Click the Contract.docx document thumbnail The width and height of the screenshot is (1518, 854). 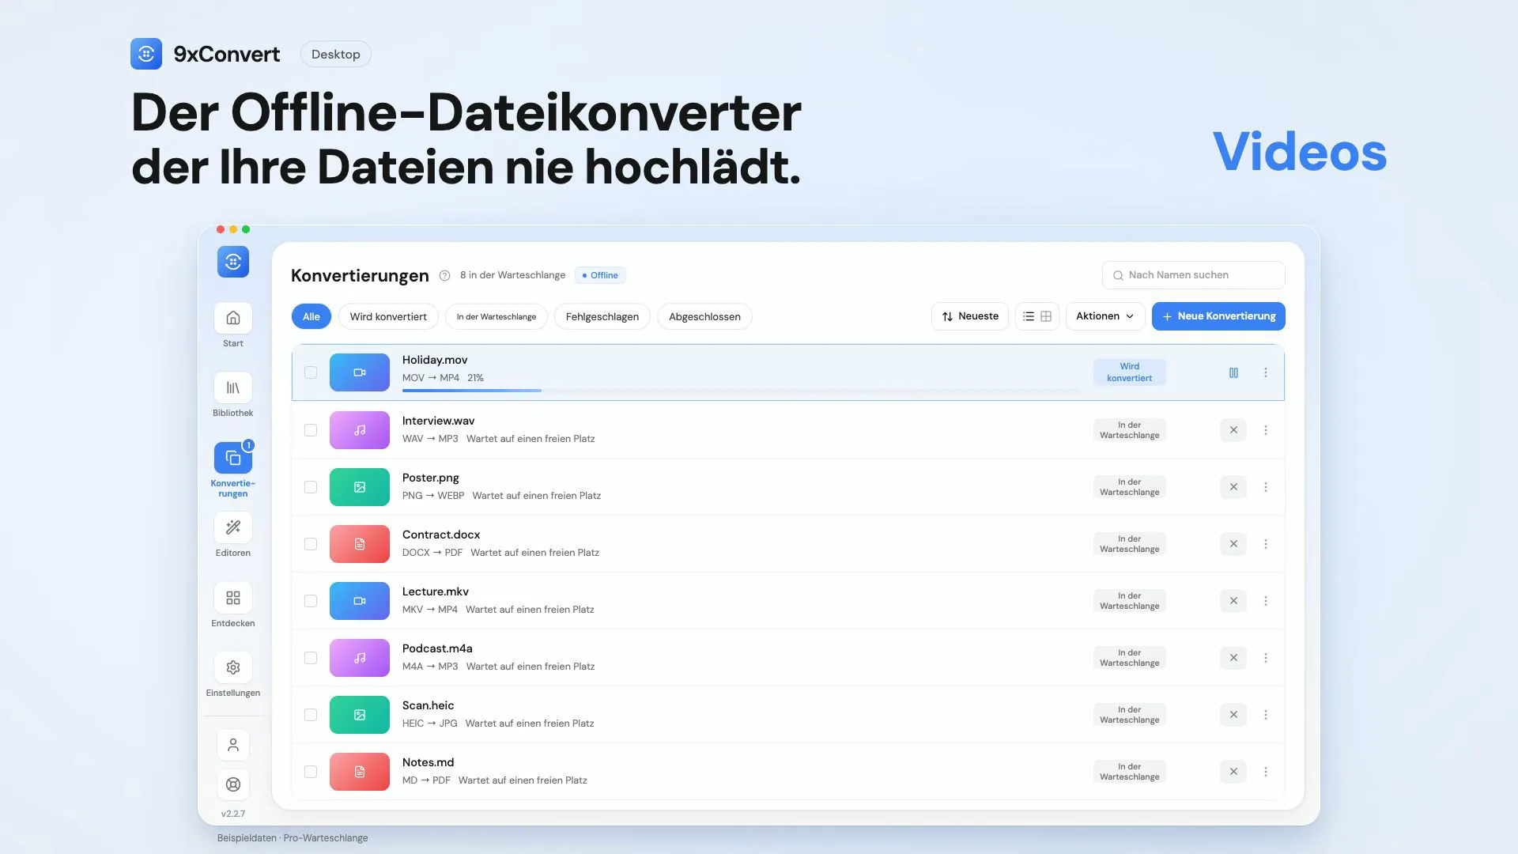coord(360,544)
